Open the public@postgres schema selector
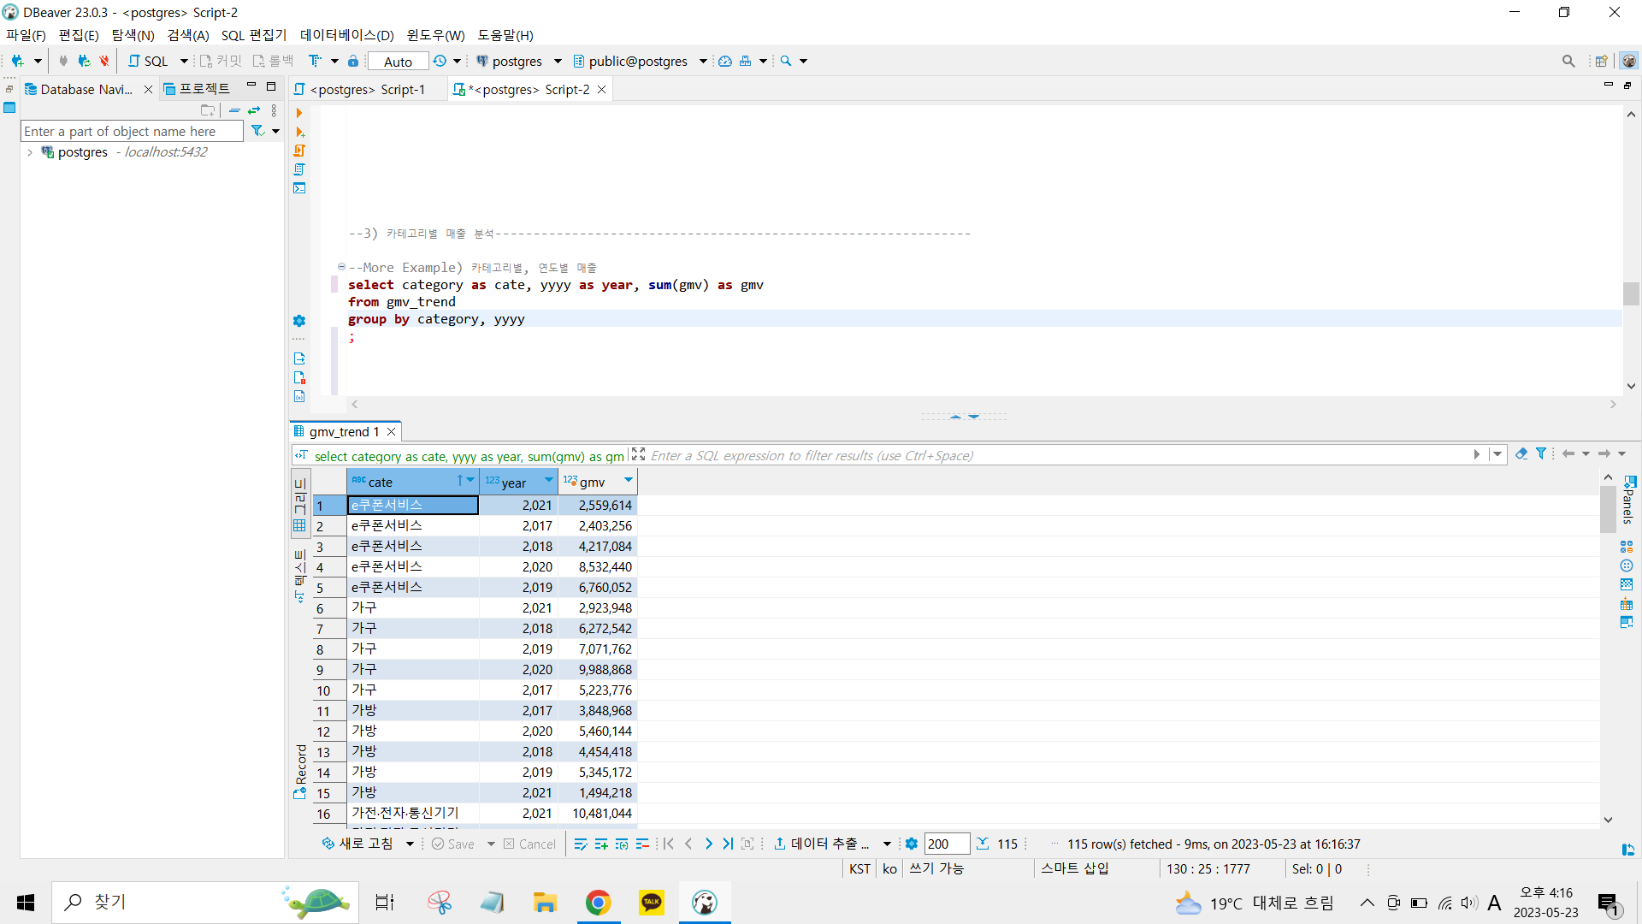Viewport: 1642px width, 924px height. pos(638,62)
